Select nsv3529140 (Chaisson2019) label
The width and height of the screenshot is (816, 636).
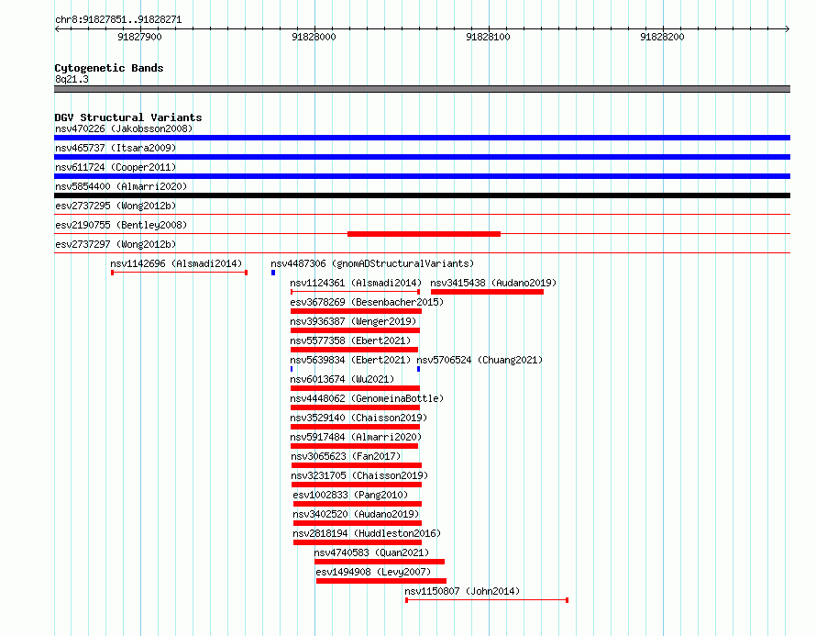coord(358,418)
